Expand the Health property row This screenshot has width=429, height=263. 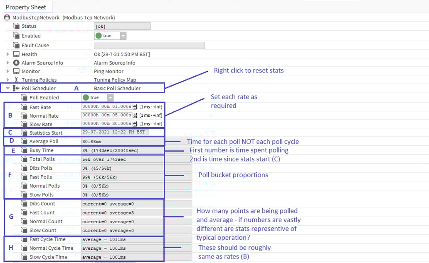[8, 54]
